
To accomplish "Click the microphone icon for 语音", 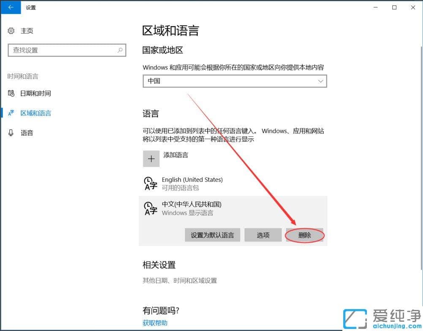I will [11, 133].
